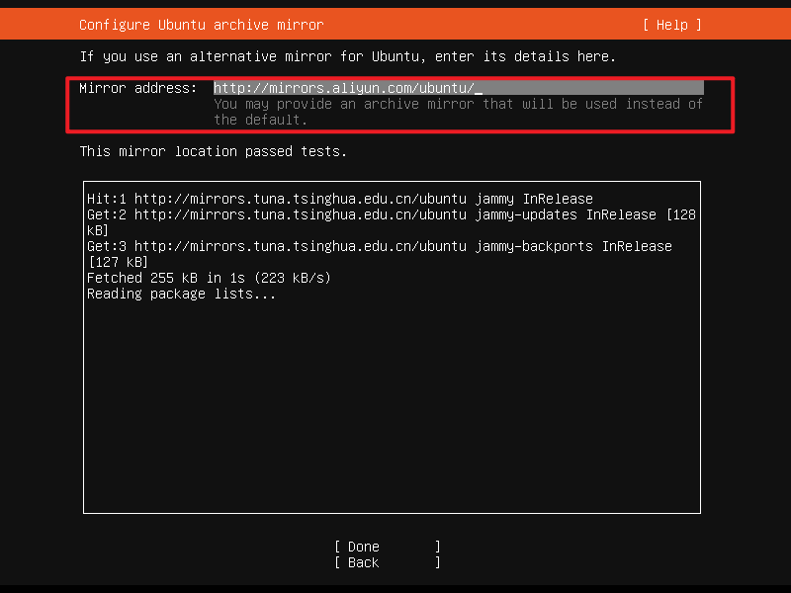Select the Back button
Viewport: 791px width, 593px height.
[x=388, y=562]
